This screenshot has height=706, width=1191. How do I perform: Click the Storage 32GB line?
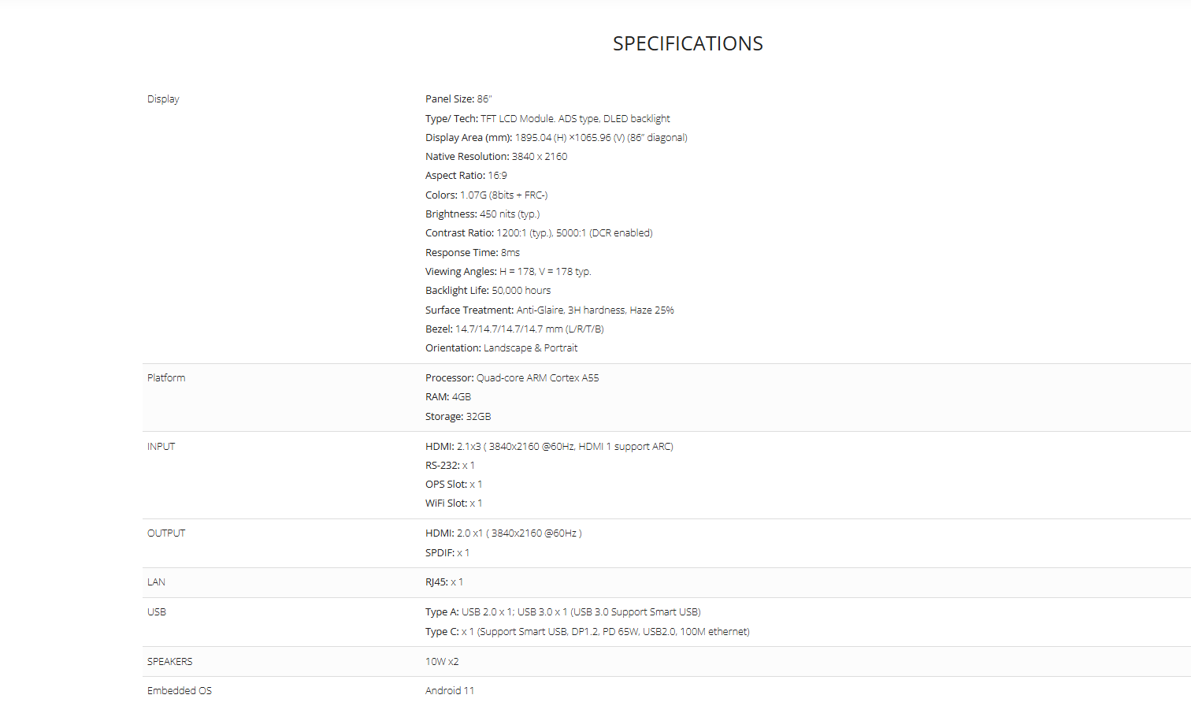tap(458, 417)
